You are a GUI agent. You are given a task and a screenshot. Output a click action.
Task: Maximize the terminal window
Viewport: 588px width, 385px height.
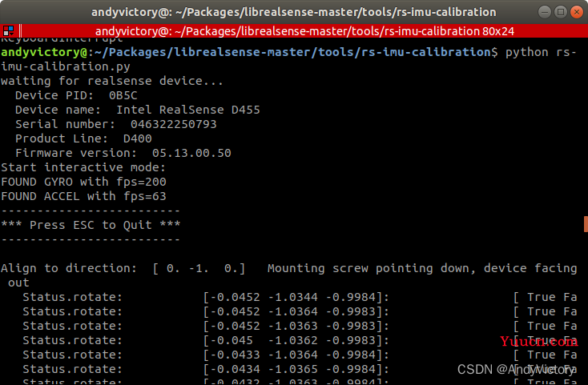tap(560, 12)
